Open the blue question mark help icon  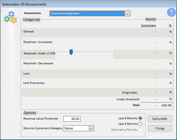(171, 12)
